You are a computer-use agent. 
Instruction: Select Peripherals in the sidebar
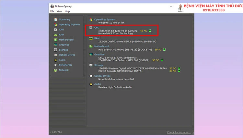click(65, 65)
